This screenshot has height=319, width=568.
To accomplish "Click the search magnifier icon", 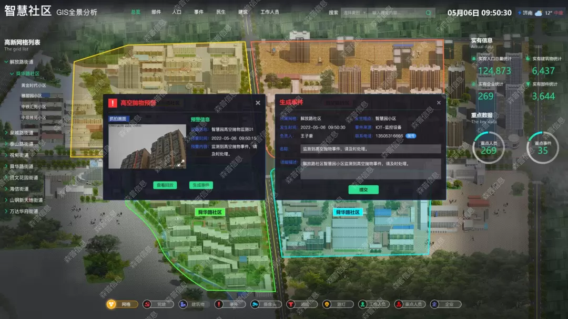I will click(x=429, y=13).
